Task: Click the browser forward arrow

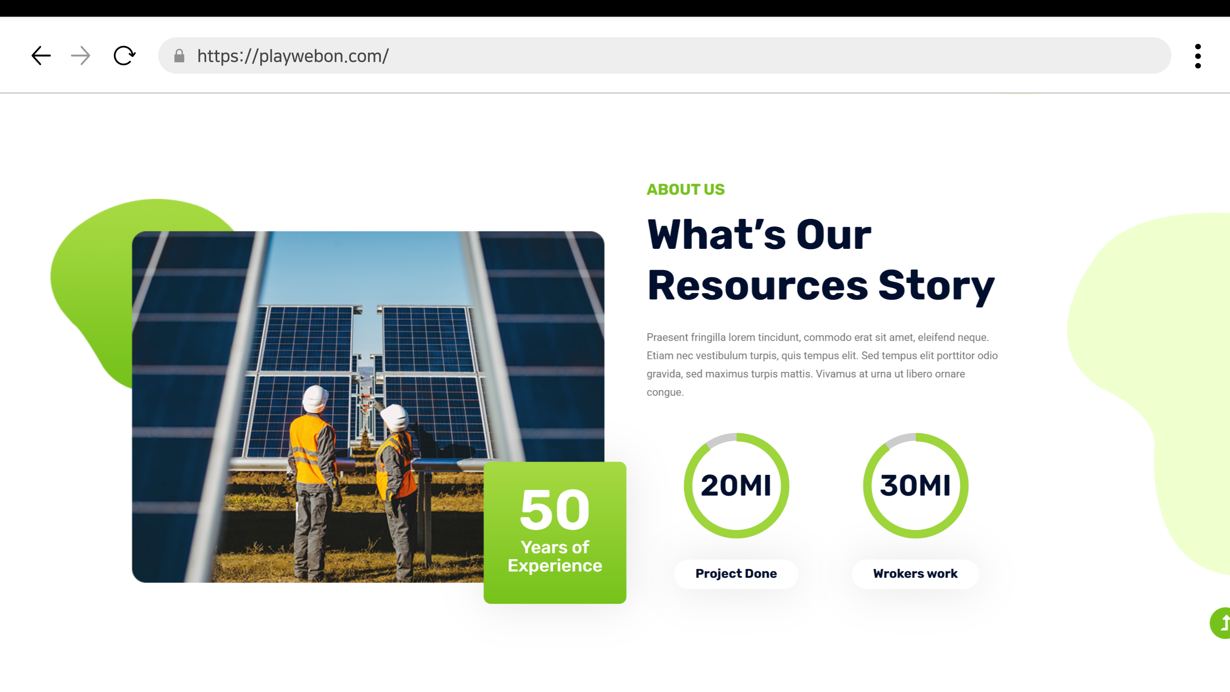Action: click(80, 56)
